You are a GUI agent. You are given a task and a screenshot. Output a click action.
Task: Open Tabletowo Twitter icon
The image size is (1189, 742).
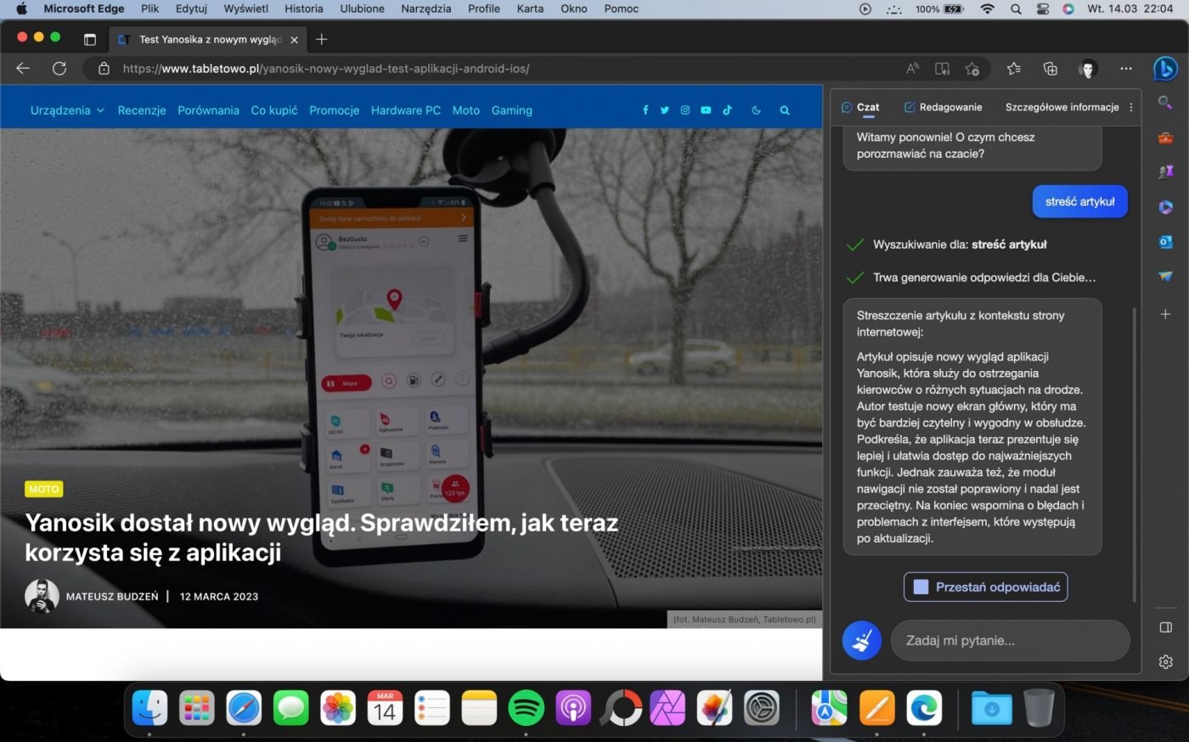coord(665,110)
